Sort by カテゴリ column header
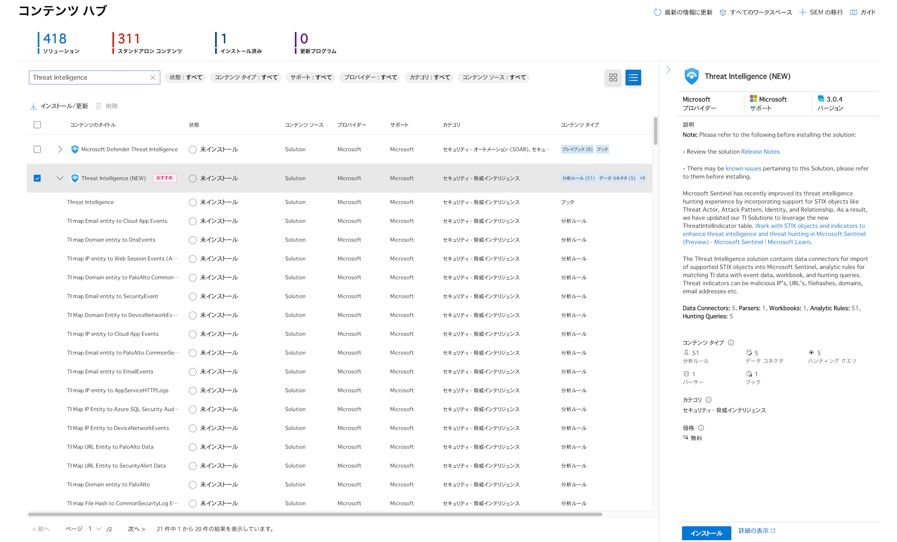Image resolution: width=897 pixels, height=542 pixels. click(x=452, y=125)
